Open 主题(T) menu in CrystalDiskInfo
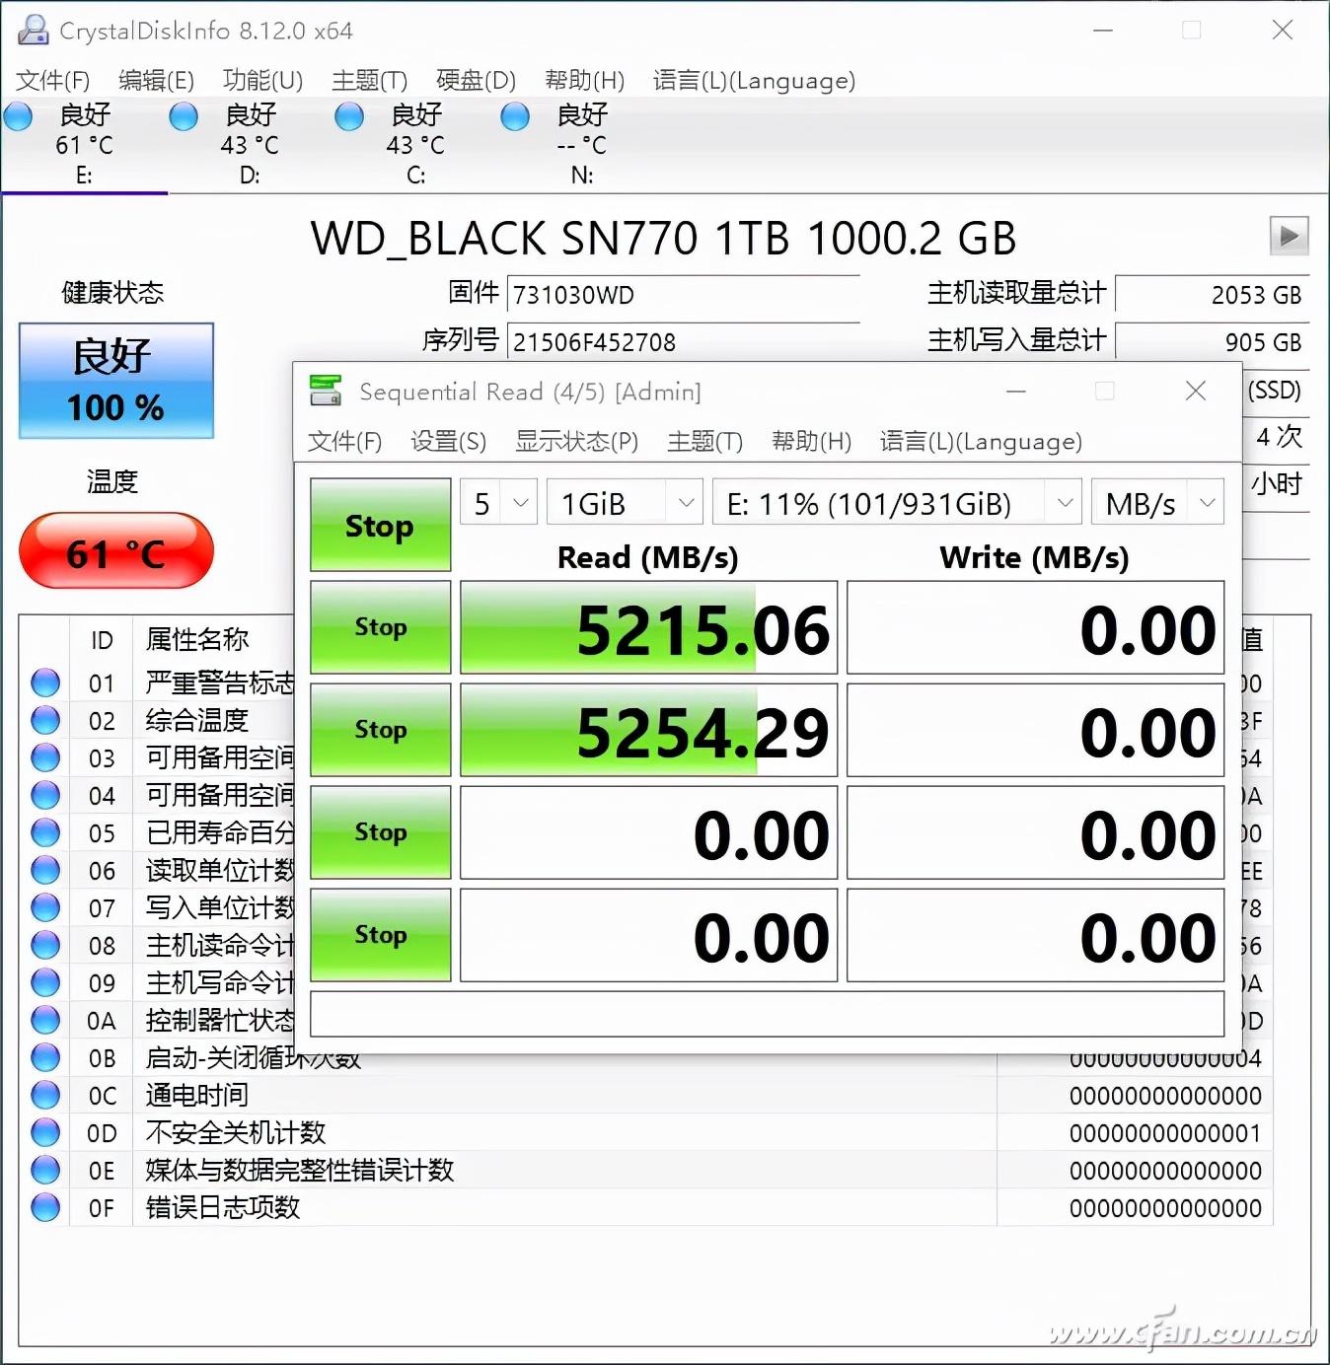Image resolution: width=1330 pixels, height=1365 pixels. point(369,80)
